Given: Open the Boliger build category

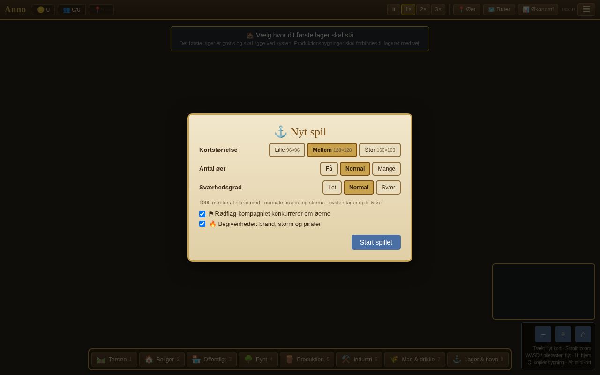Looking at the screenshot, I should click(x=162, y=360).
